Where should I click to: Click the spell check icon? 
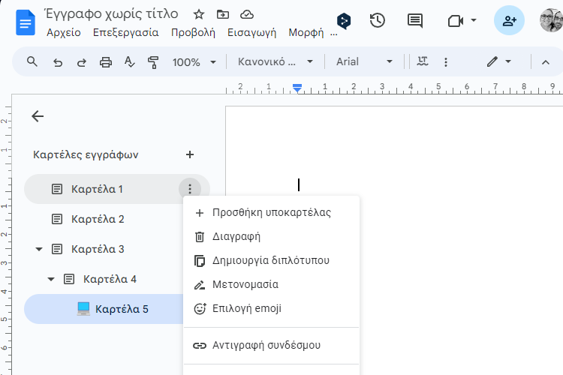pyautogui.click(x=129, y=62)
